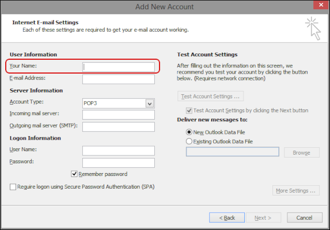Open More Settings
The height and width of the screenshot is (230, 330).
tap(296, 190)
